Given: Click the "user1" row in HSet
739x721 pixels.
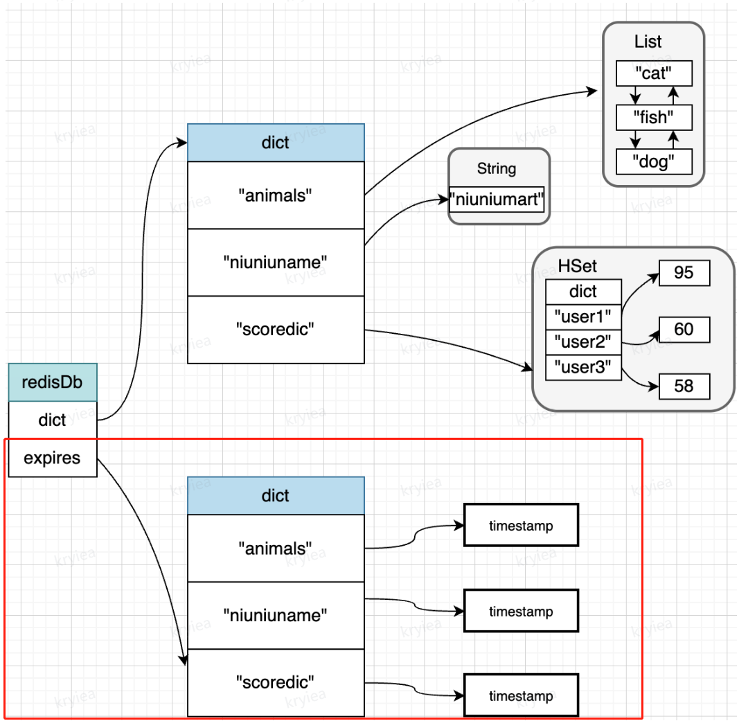Looking at the screenshot, I should [x=583, y=317].
